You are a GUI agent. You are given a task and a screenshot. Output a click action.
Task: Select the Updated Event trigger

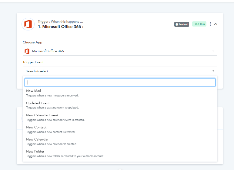(x=120, y=105)
